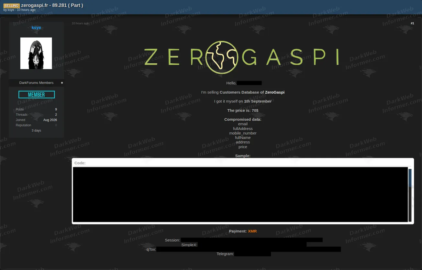
Task: Click ksye's avatar image
Action: click(36, 53)
